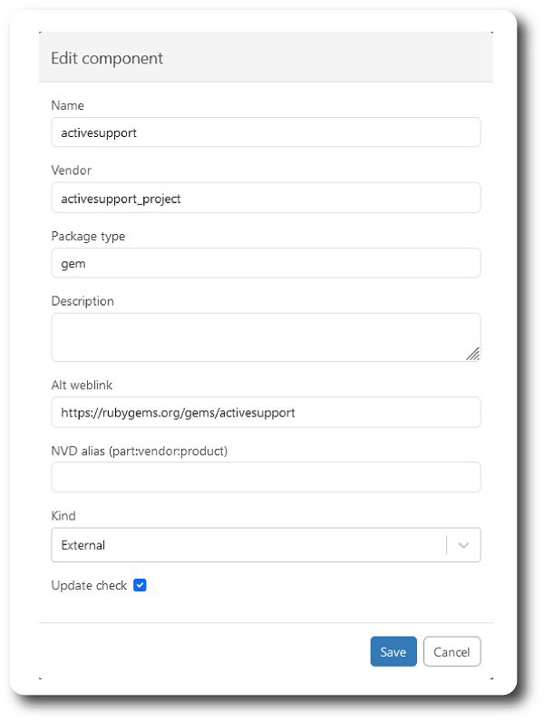Click the Description resize handle

pos(472,354)
